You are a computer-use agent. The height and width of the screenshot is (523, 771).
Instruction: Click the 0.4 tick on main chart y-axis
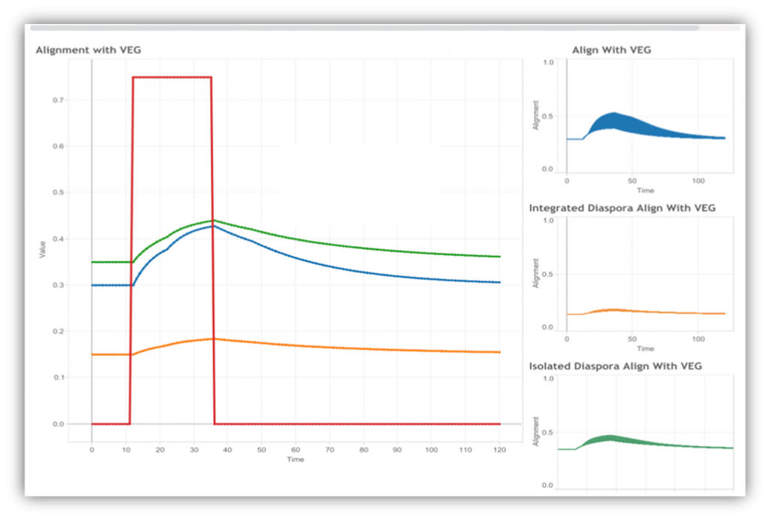58,239
